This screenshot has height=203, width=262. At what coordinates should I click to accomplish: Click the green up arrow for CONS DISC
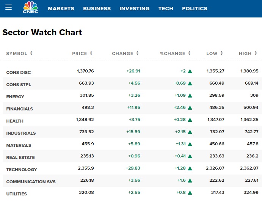click(190, 71)
